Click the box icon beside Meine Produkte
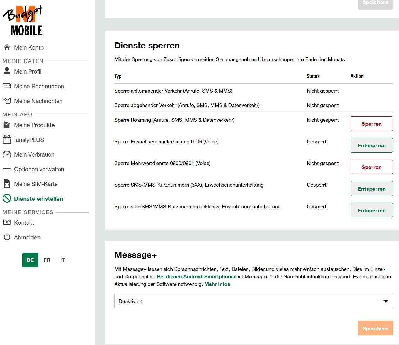This screenshot has width=399, height=345. [x=7, y=125]
